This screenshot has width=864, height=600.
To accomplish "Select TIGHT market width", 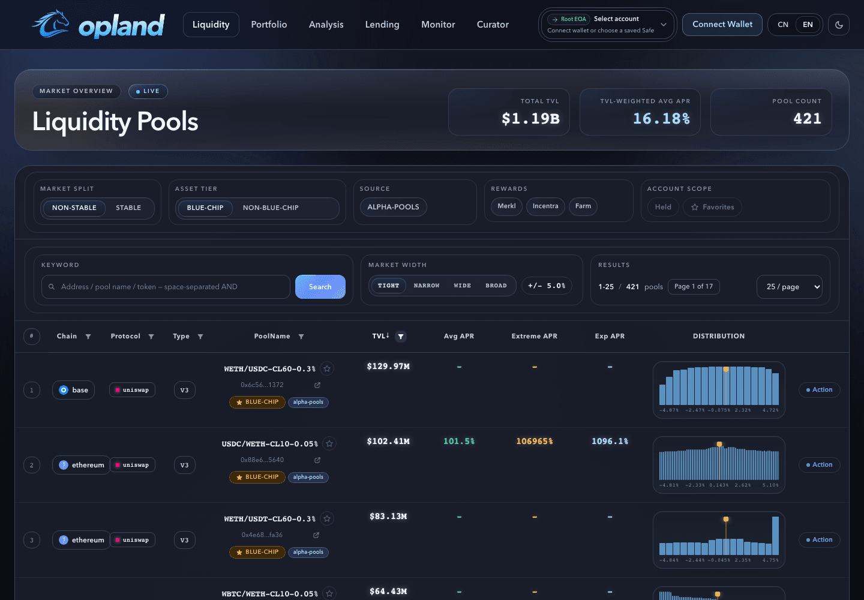I will click(x=389, y=286).
